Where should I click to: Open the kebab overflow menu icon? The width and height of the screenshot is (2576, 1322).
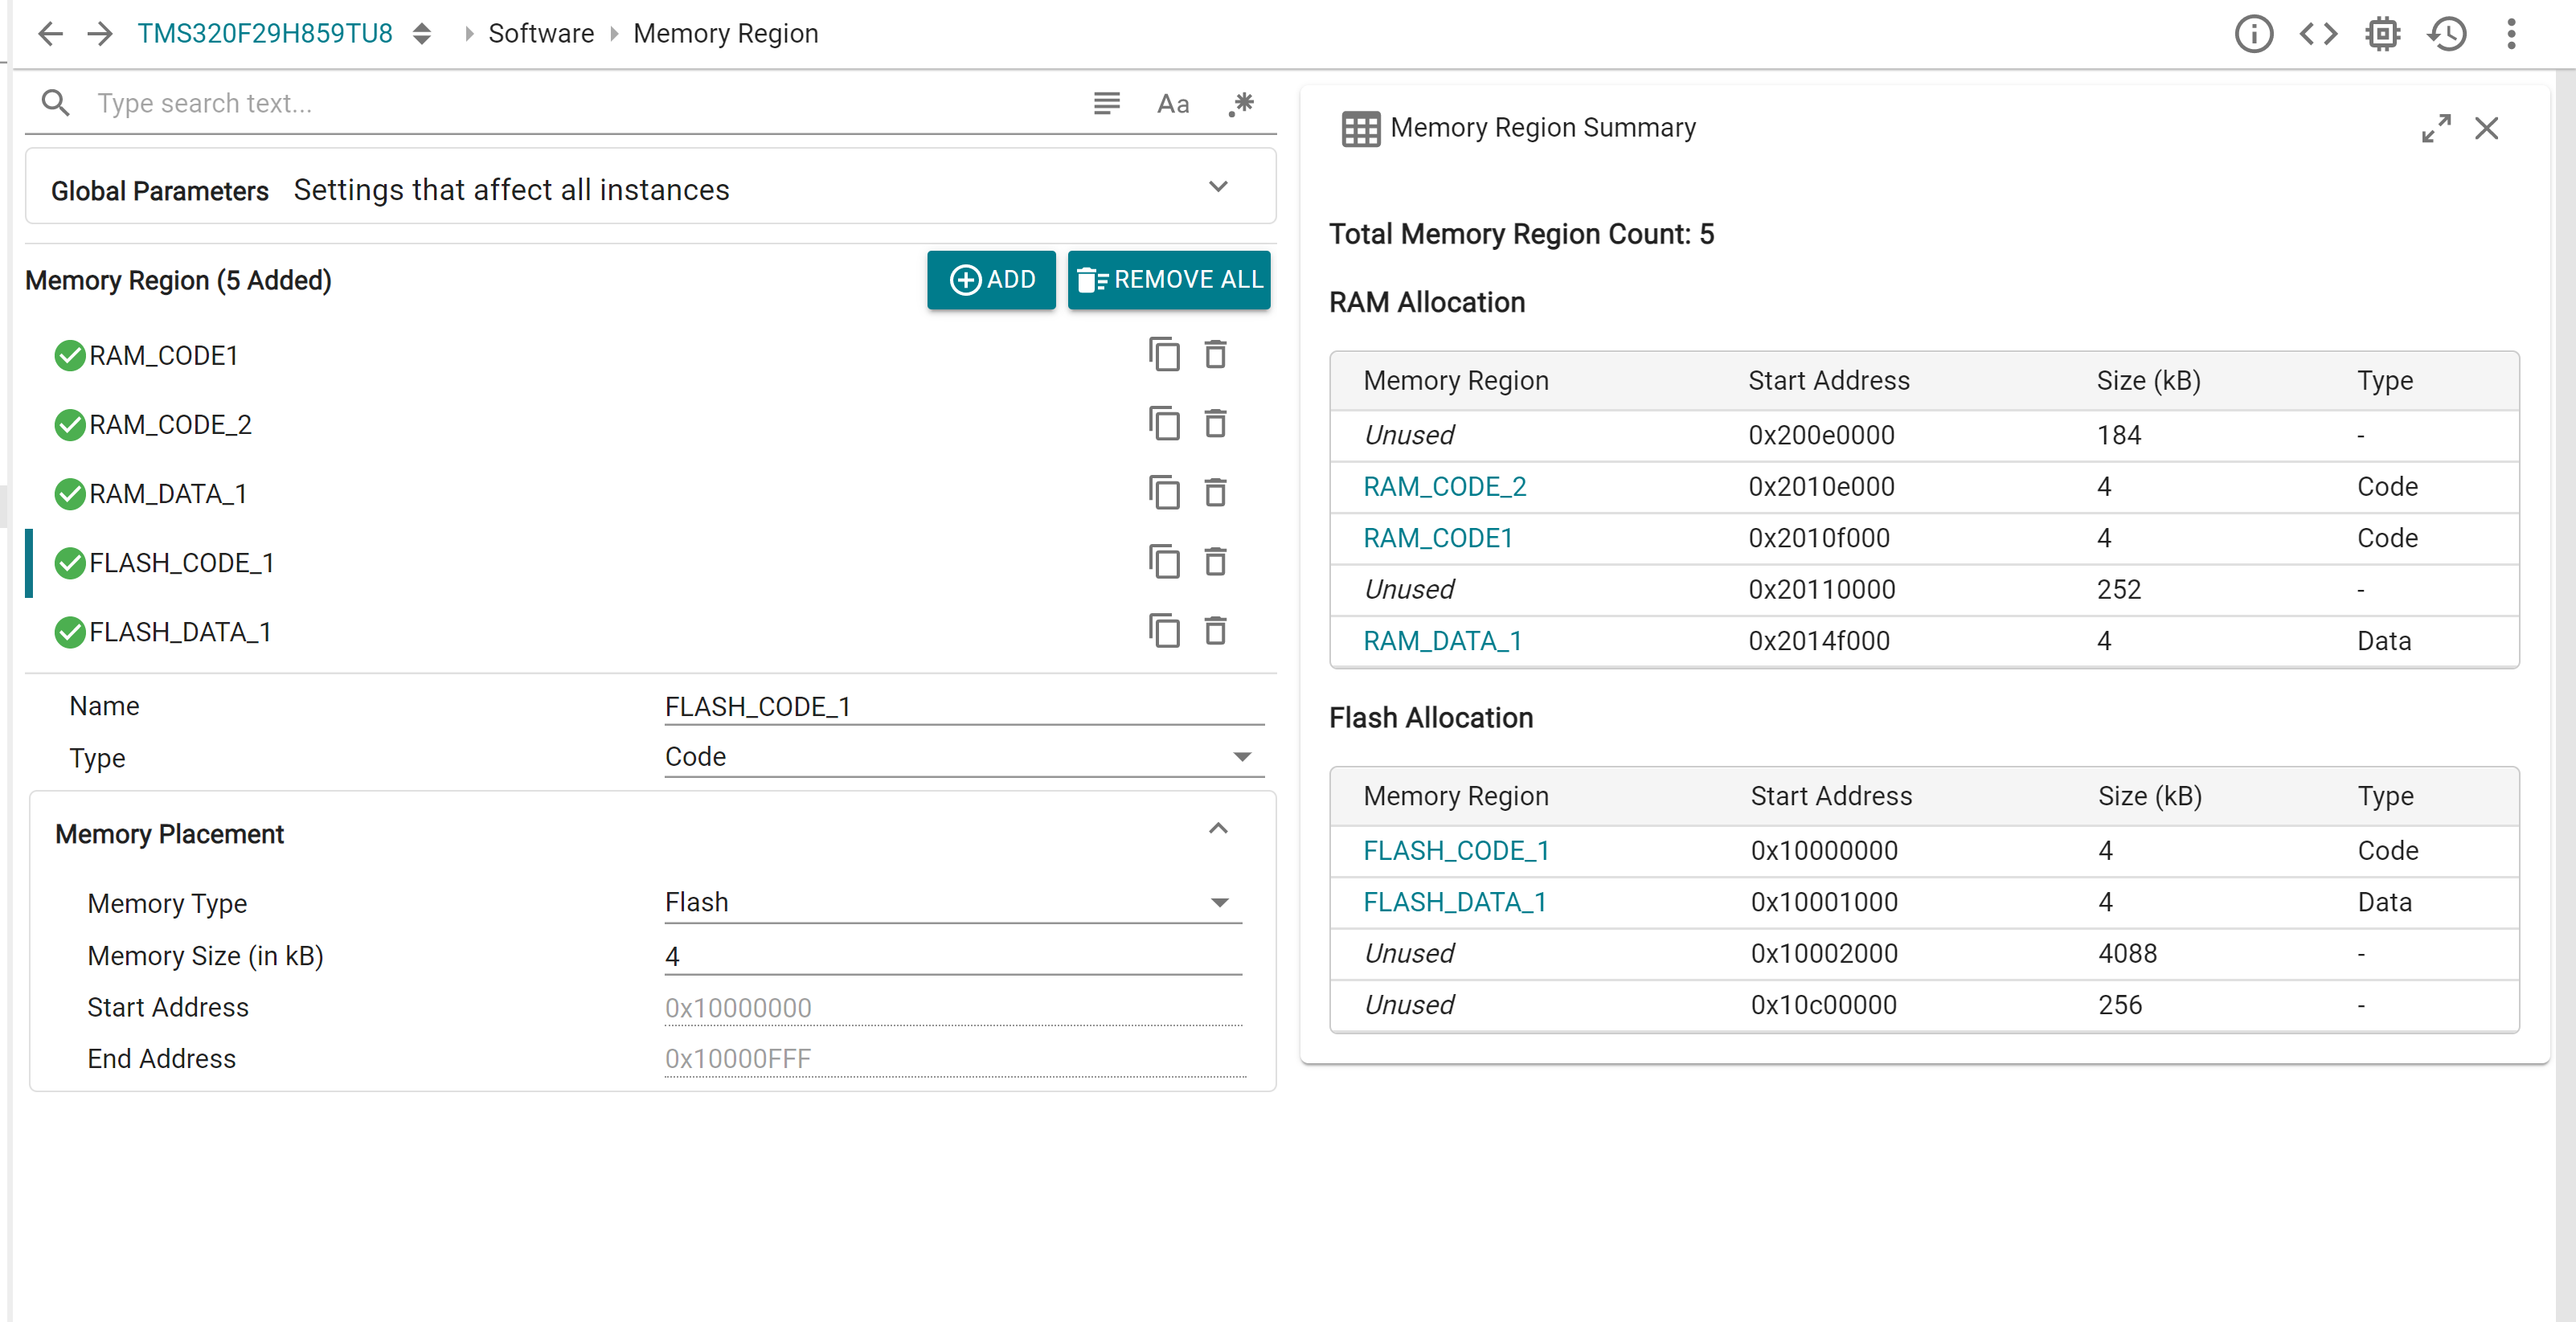tap(2511, 33)
